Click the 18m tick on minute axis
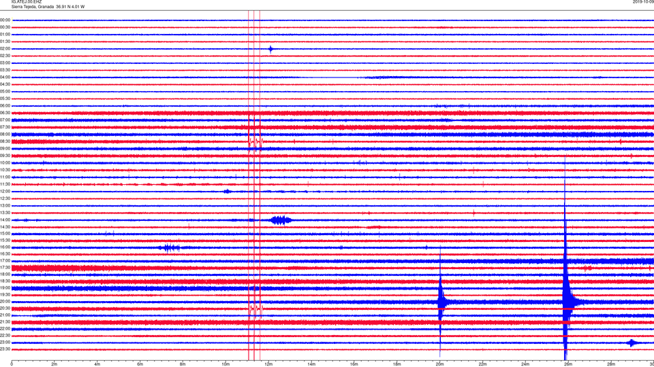 397,364
